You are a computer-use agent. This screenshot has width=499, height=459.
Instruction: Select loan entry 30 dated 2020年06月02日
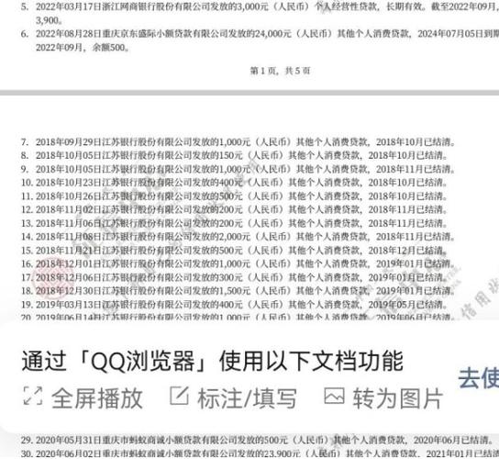pos(260,453)
